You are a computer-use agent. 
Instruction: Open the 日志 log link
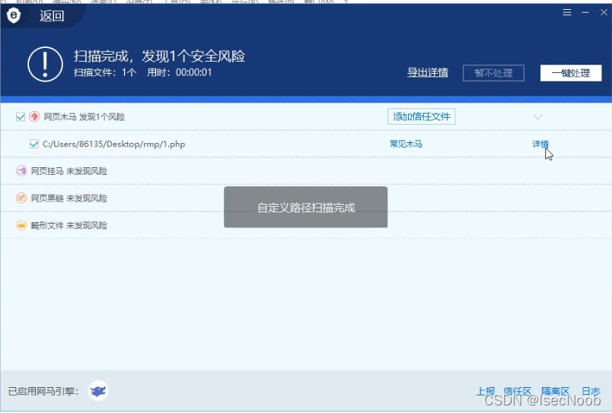[x=591, y=391]
